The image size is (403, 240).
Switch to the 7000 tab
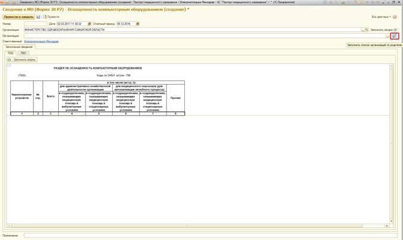[x=11, y=53]
